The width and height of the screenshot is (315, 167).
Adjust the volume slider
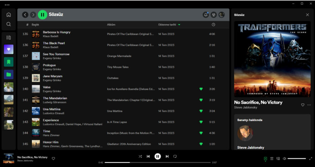coord(297,159)
